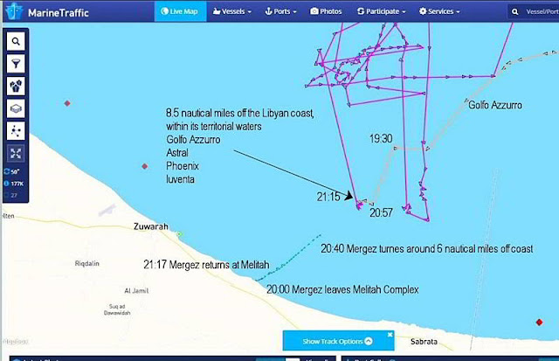Click the auto-refresh 50 seconds indicator
Image resolution: width=559 pixels, height=361 pixels.
point(11,171)
